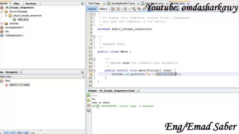Select the JavaApplication7 project

[x=14, y=27]
